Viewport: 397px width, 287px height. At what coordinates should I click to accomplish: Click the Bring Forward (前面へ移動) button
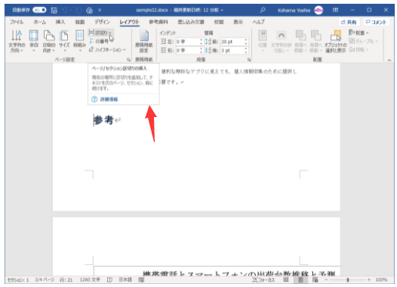[300, 41]
